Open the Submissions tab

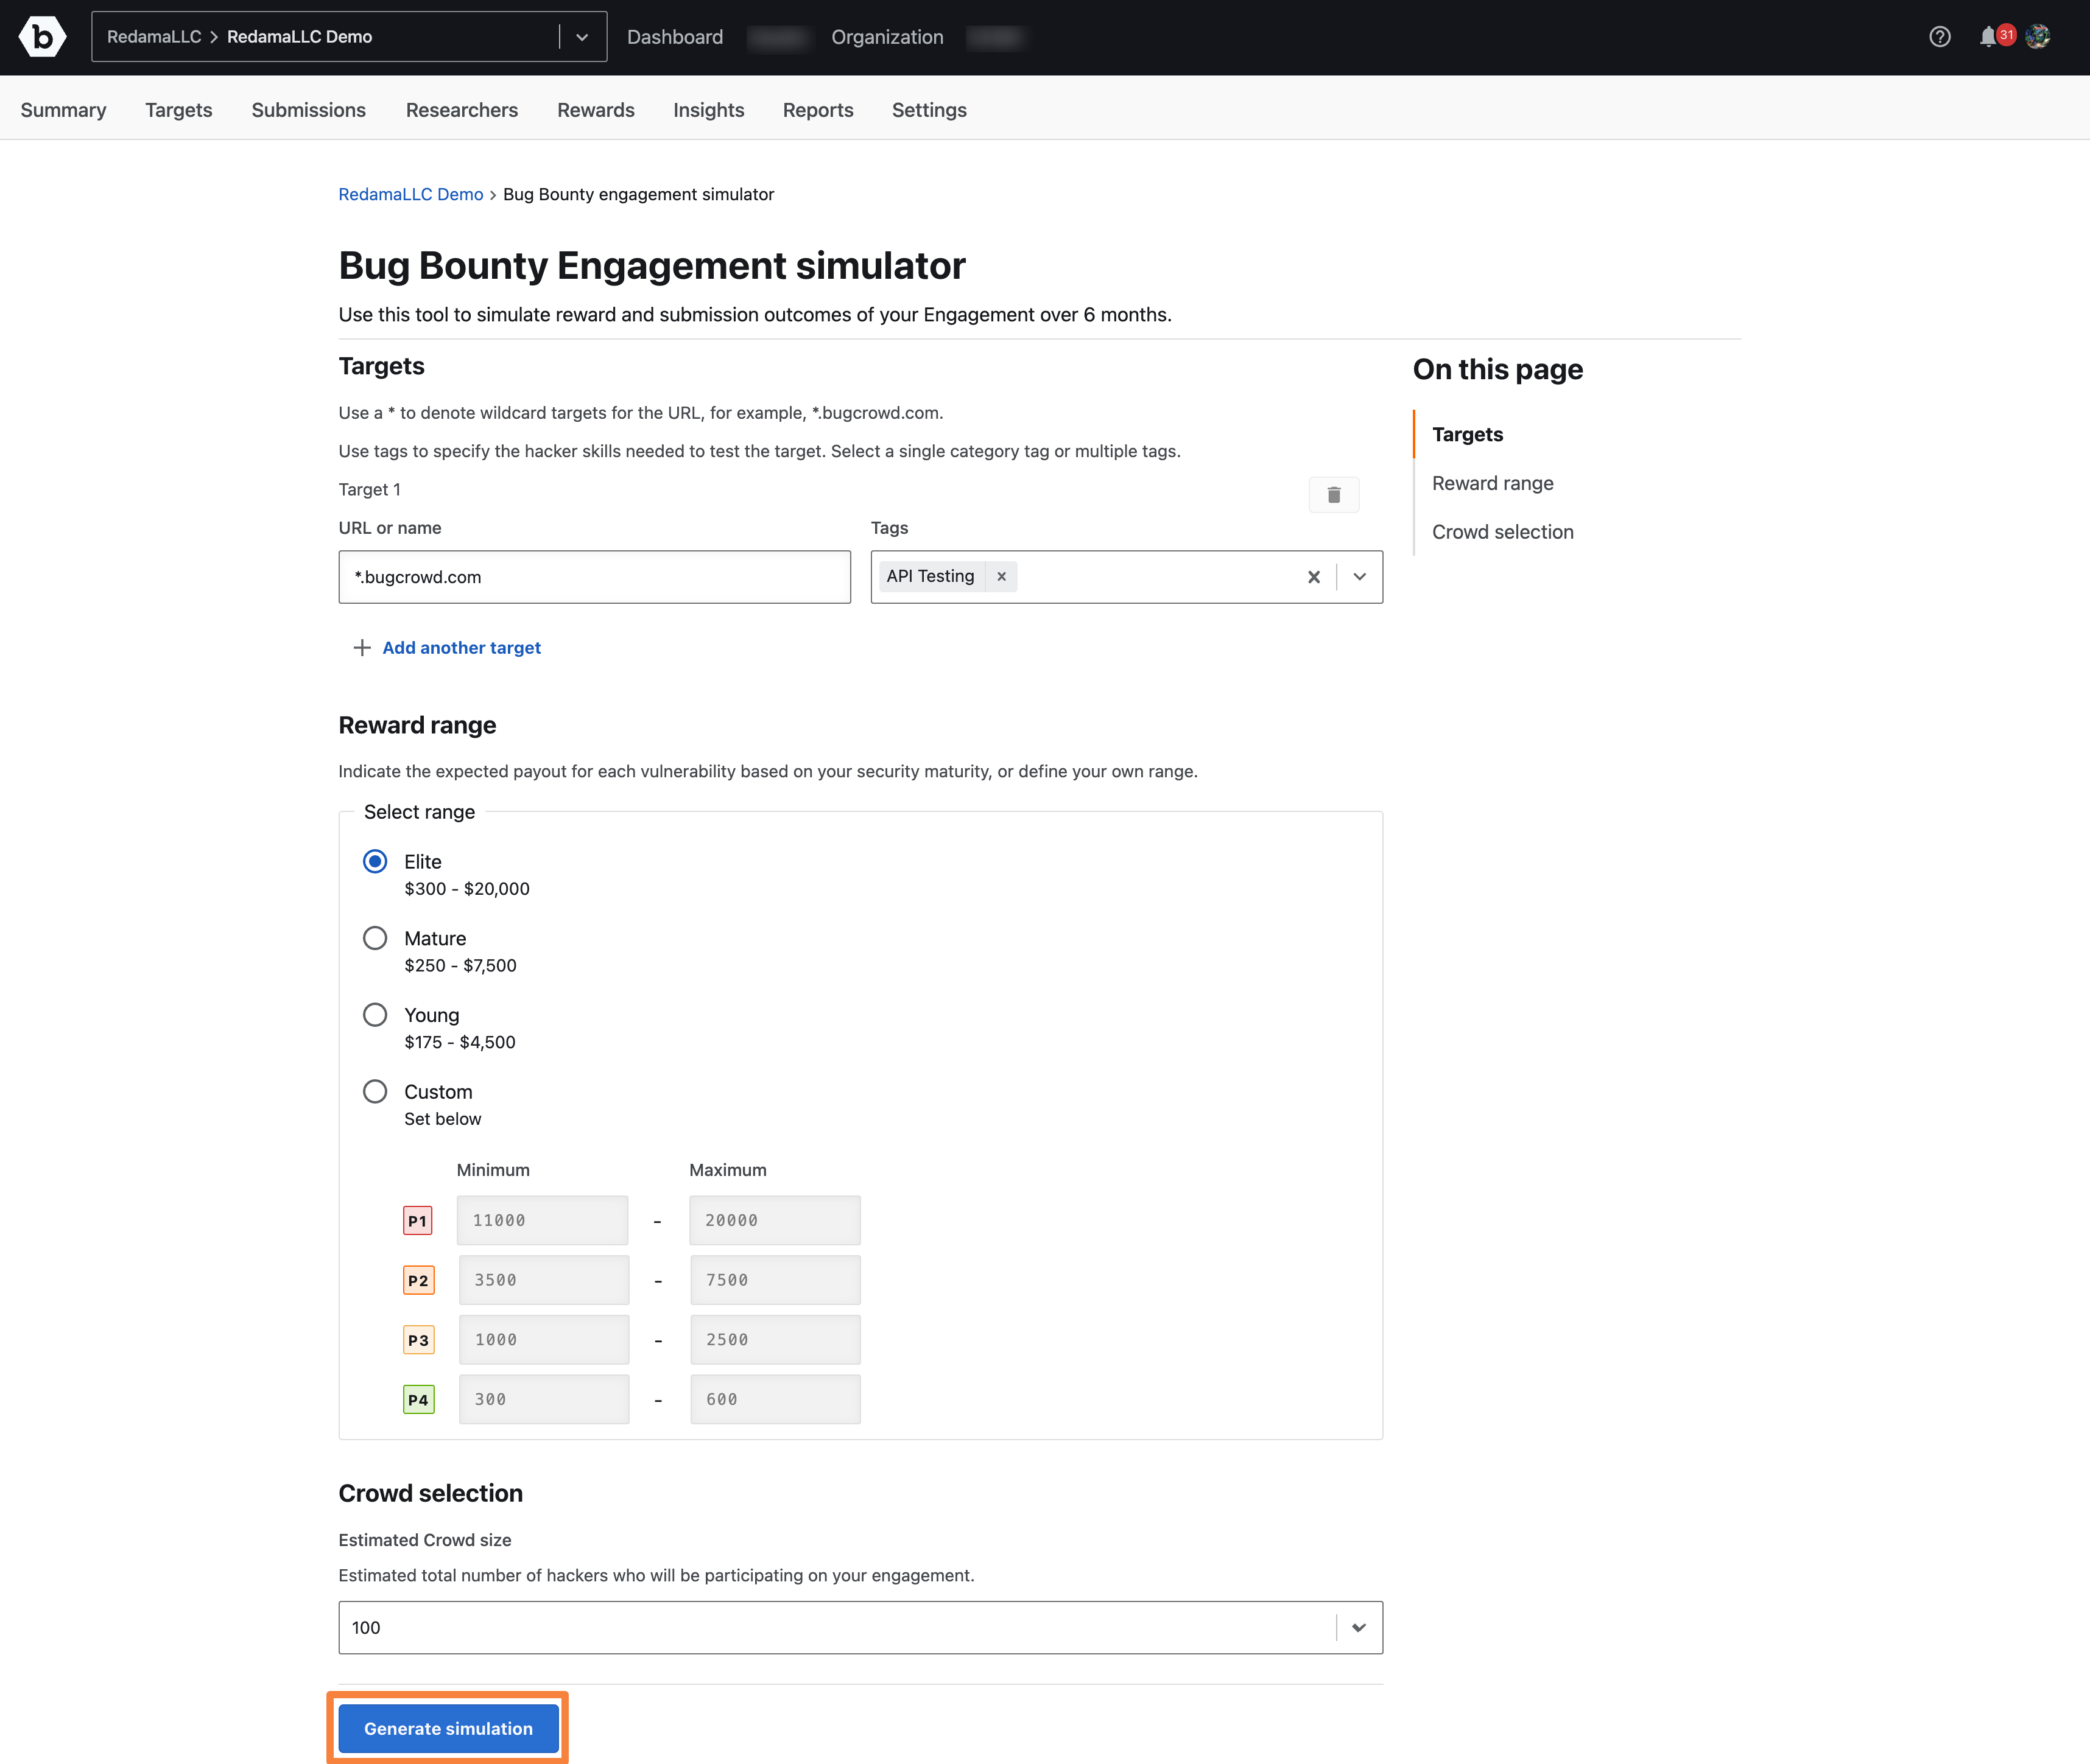coord(308,110)
